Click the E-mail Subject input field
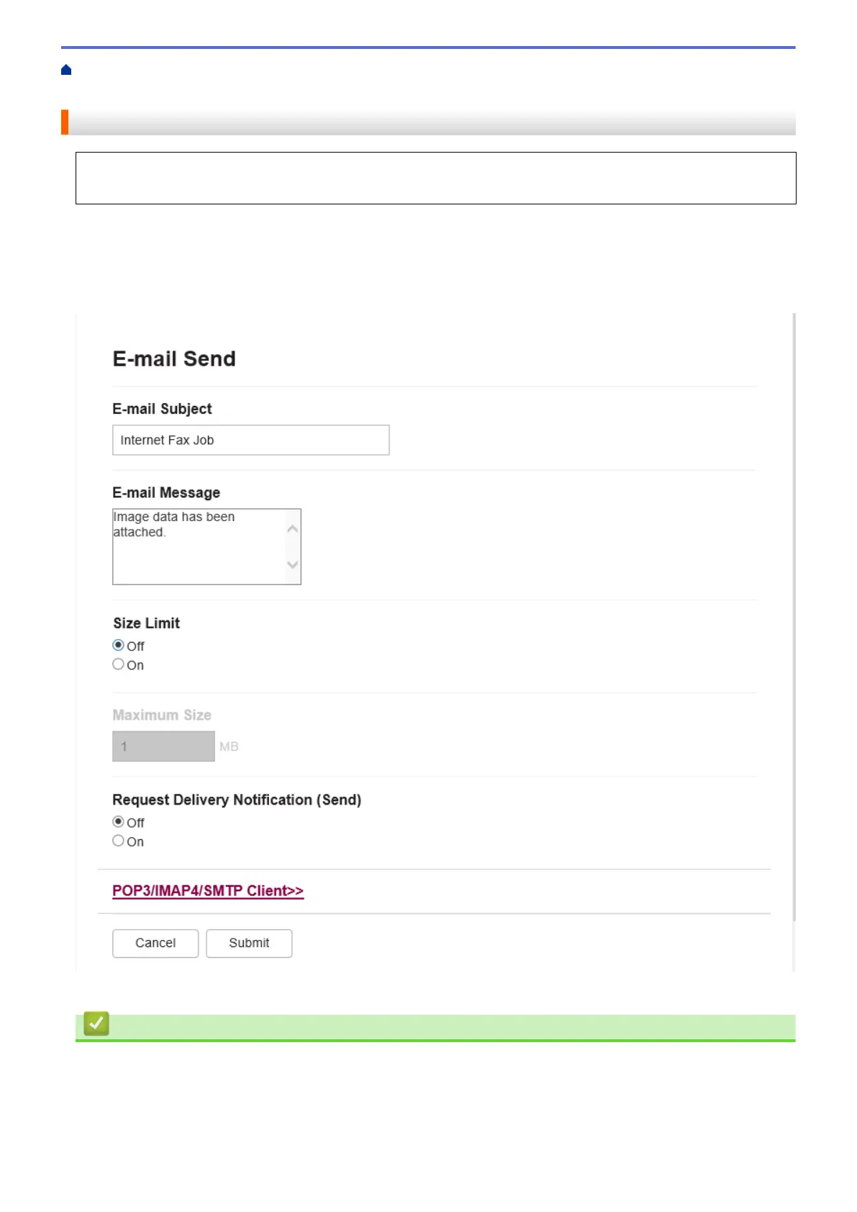 pos(251,440)
